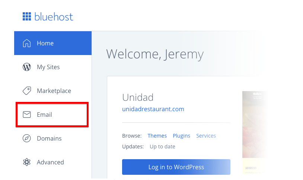The image size is (303, 180).
Task: Click the Marketplace price tag icon
Action: 26,91
